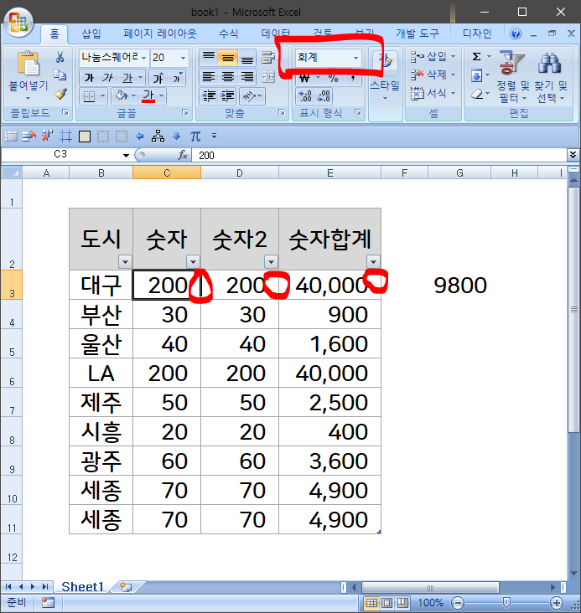Click the insert worksheet tab icon

126,586
